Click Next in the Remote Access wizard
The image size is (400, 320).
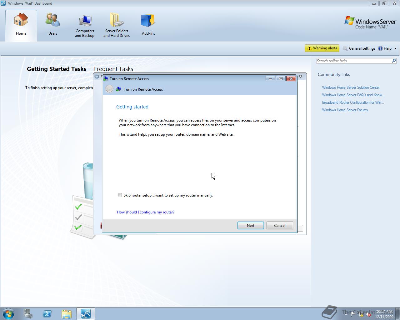pos(251,226)
